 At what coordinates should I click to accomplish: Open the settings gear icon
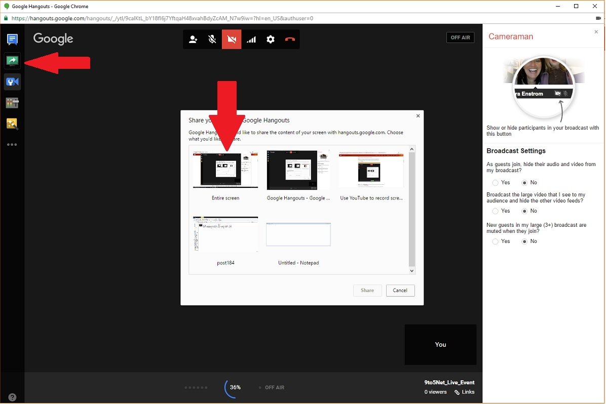click(x=271, y=39)
